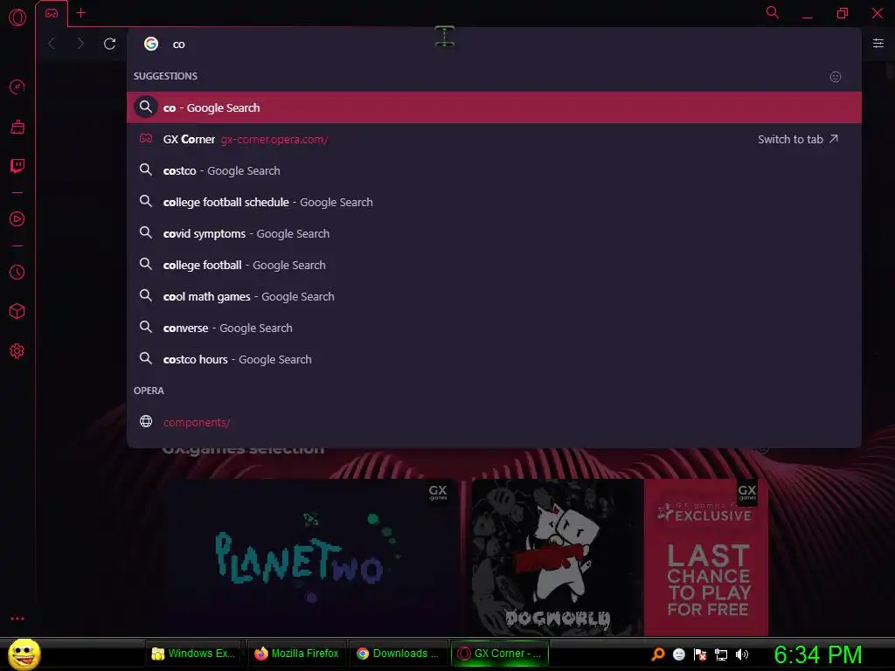The height and width of the screenshot is (671, 895).
Task: Switch to Windows Explorer taskbar button
Action: (195, 654)
